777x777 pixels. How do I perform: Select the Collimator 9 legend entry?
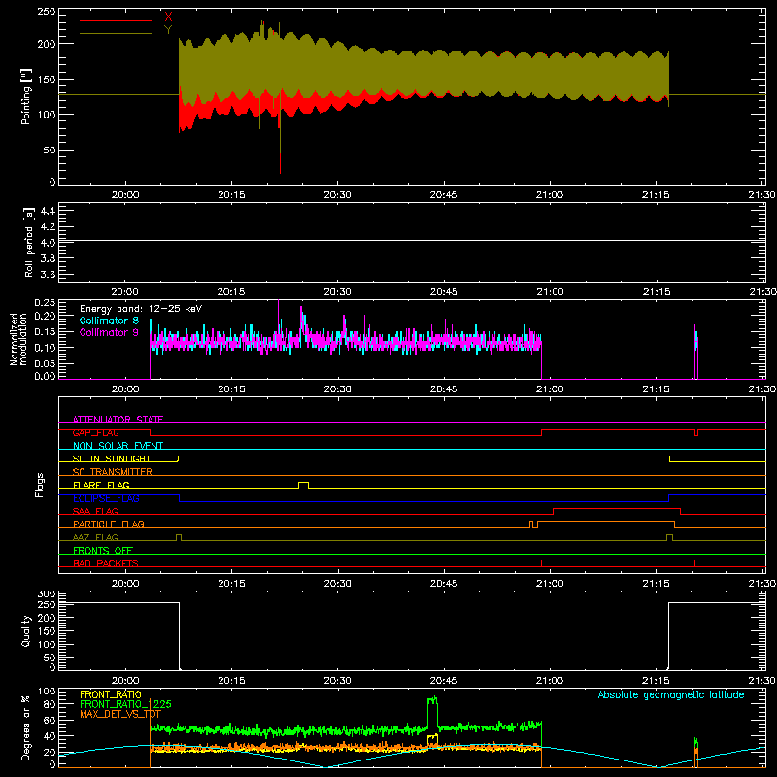click(x=109, y=332)
